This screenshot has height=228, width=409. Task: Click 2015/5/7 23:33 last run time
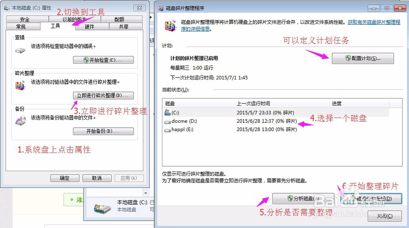(265, 113)
